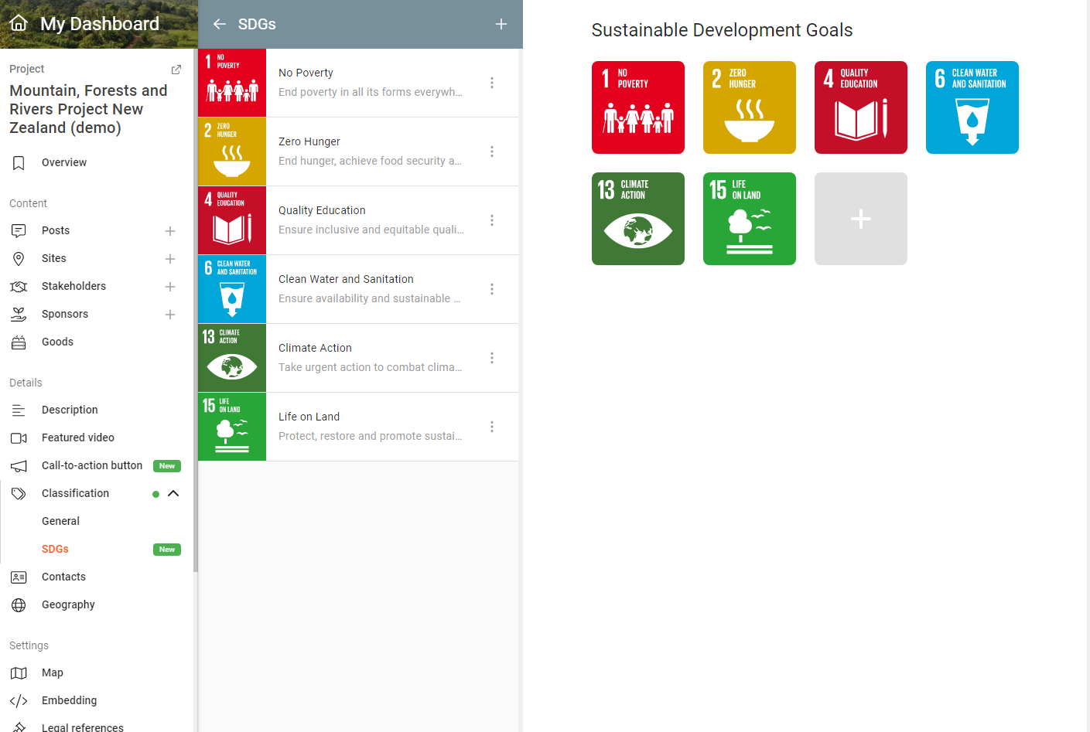Add a new Sponsor with the plus icon

170,314
